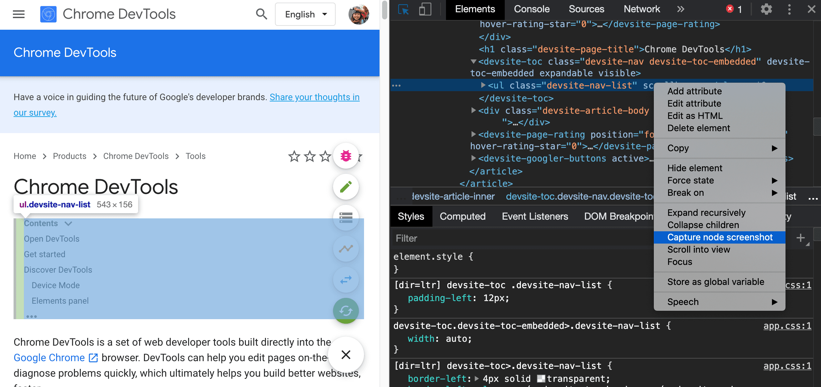The height and width of the screenshot is (387, 821).
Task: Select the device toggle icon
Action: point(424,9)
